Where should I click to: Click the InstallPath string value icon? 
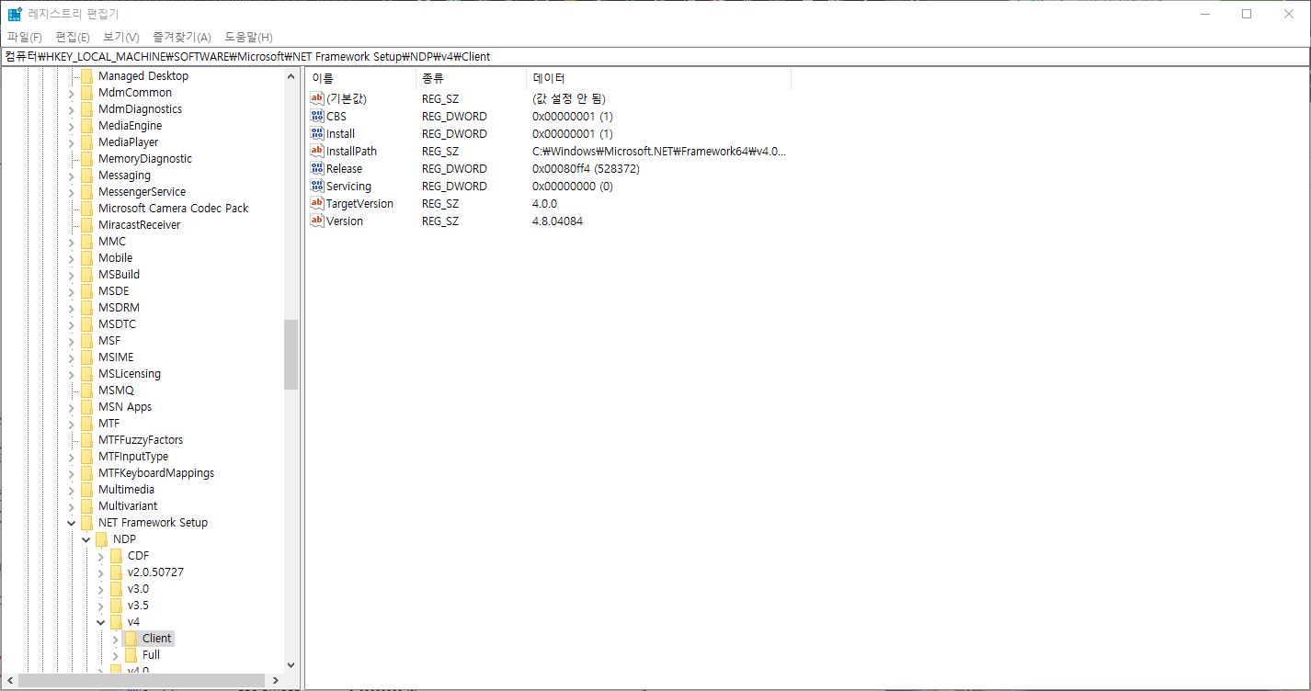pyautogui.click(x=317, y=151)
